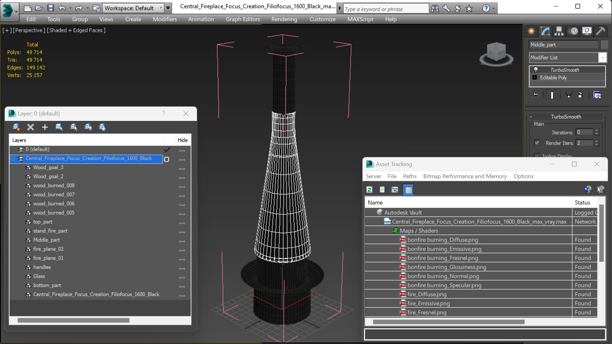Set 0 (default) layer as current checkmark

click(167, 150)
